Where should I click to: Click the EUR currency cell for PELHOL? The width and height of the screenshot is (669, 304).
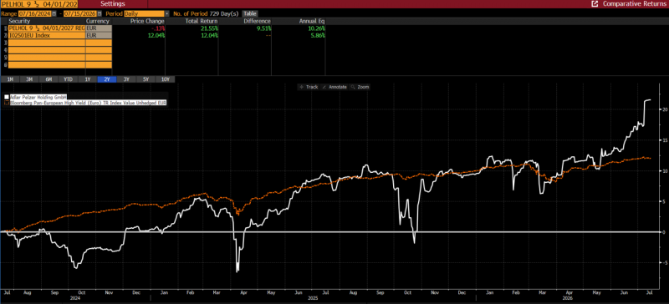click(99, 28)
